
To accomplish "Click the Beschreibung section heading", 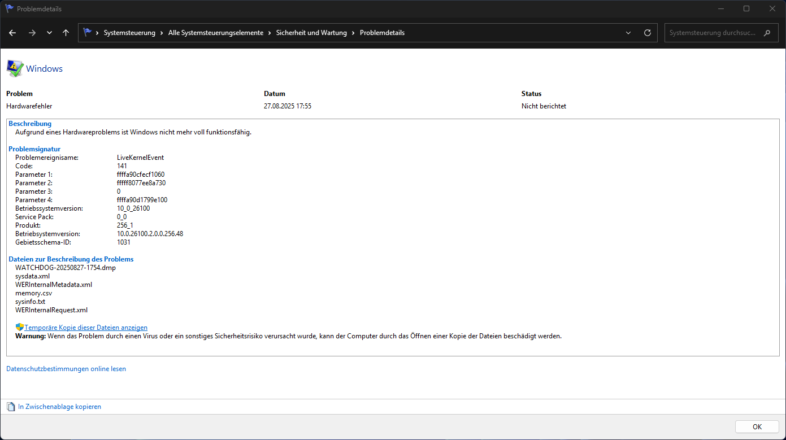I will point(30,124).
